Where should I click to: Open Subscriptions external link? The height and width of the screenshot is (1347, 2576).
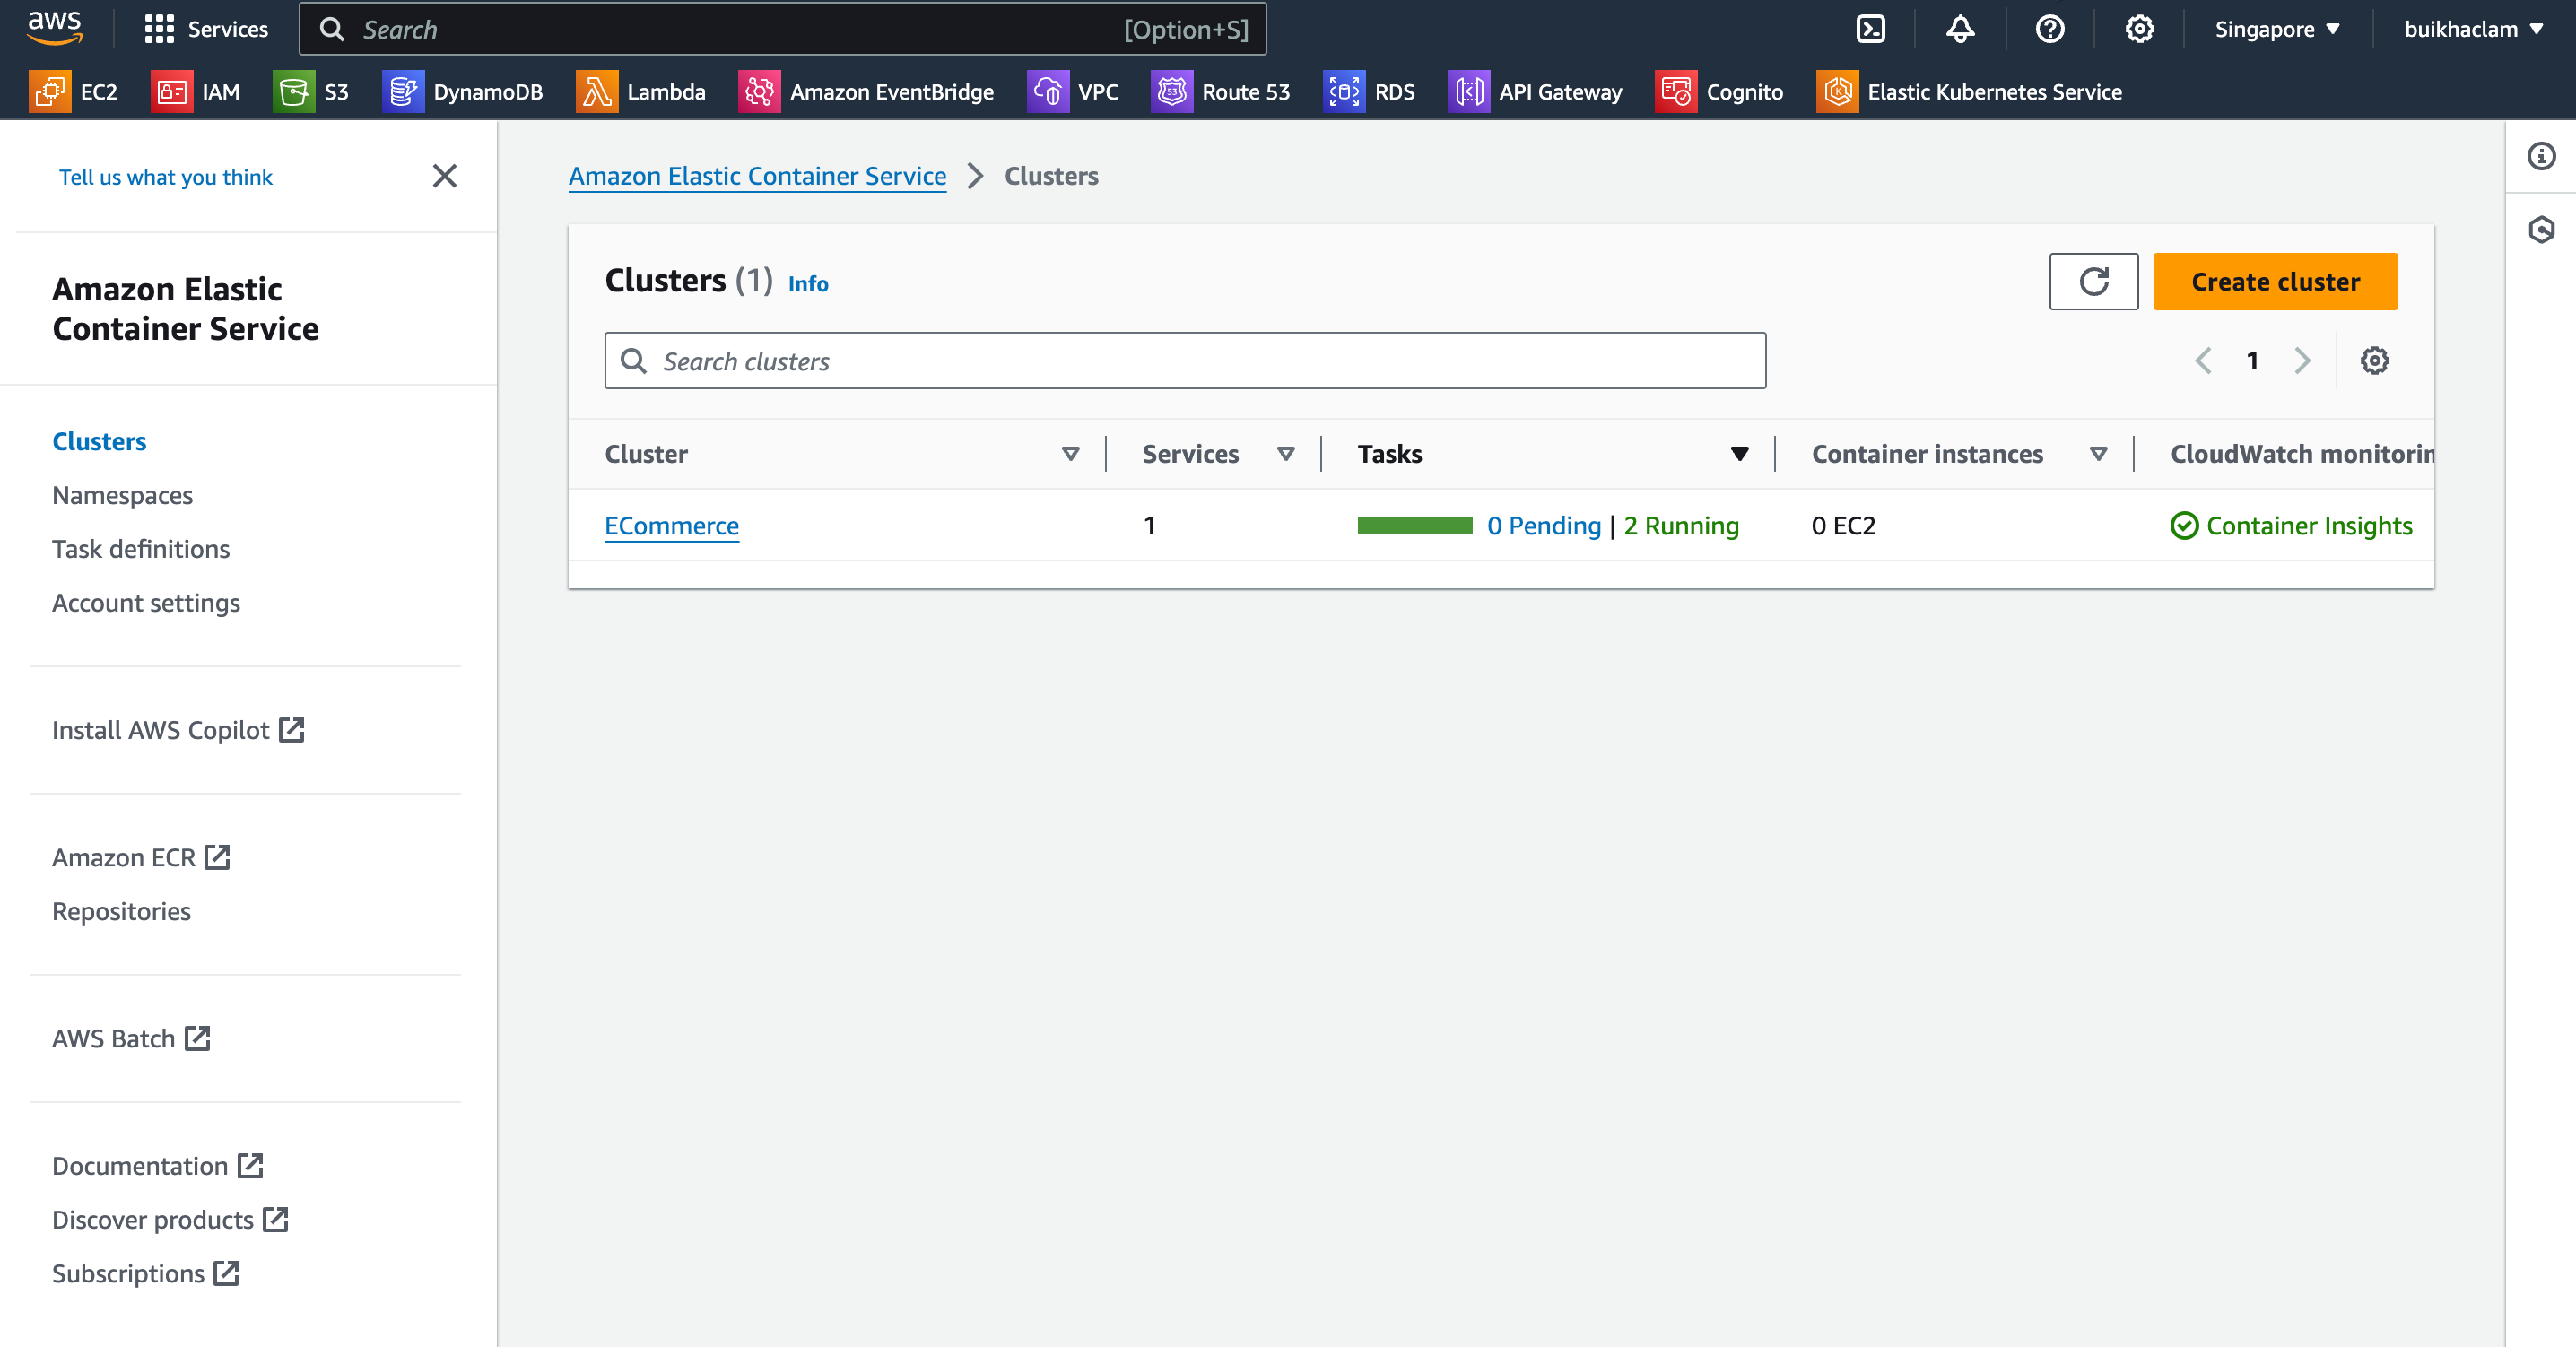[x=146, y=1275]
